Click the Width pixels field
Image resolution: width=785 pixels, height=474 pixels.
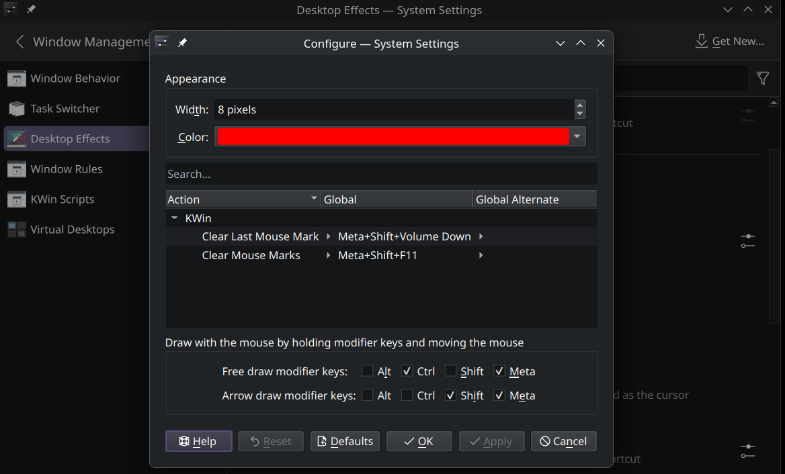pos(394,109)
